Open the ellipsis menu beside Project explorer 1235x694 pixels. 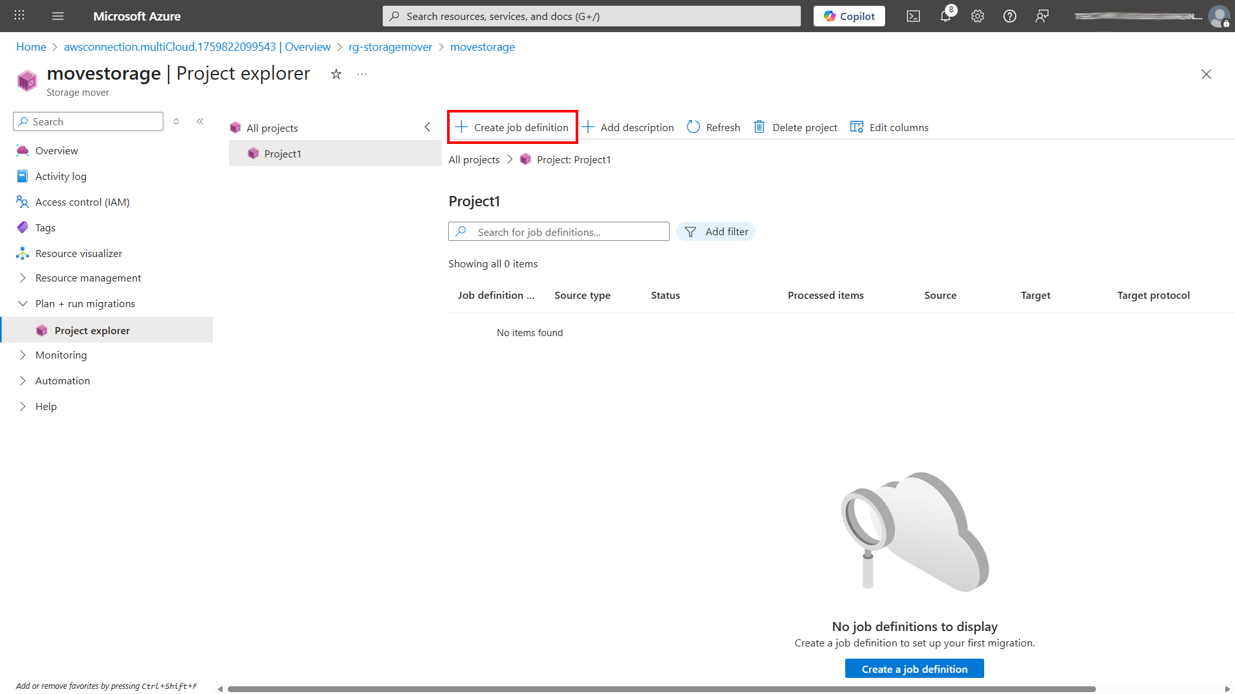pyautogui.click(x=361, y=74)
